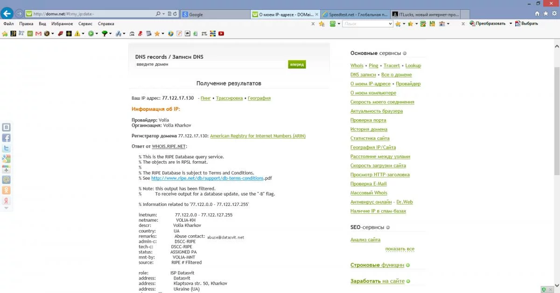This screenshot has height=293, width=560.
Task: Open American Registry for Internet Numbers link
Action: tap(258, 136)
